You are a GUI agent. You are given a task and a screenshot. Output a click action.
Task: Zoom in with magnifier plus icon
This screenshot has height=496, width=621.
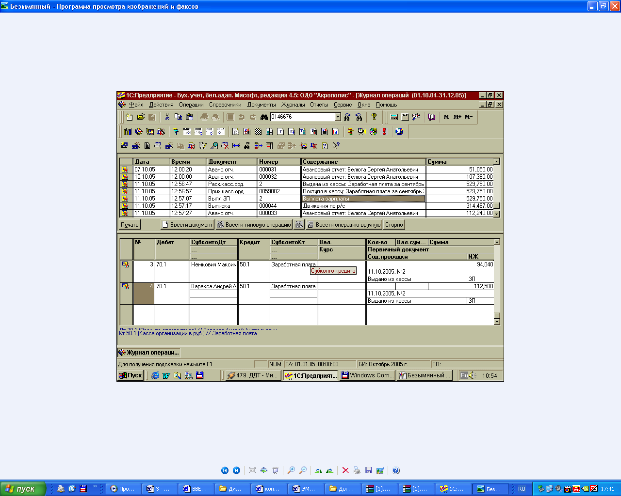click(x=291, y=470)
